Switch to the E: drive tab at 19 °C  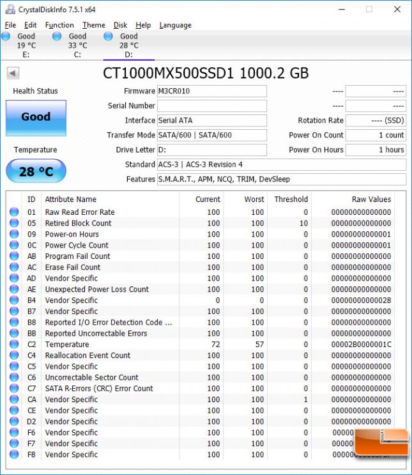[x=26, y=45]
